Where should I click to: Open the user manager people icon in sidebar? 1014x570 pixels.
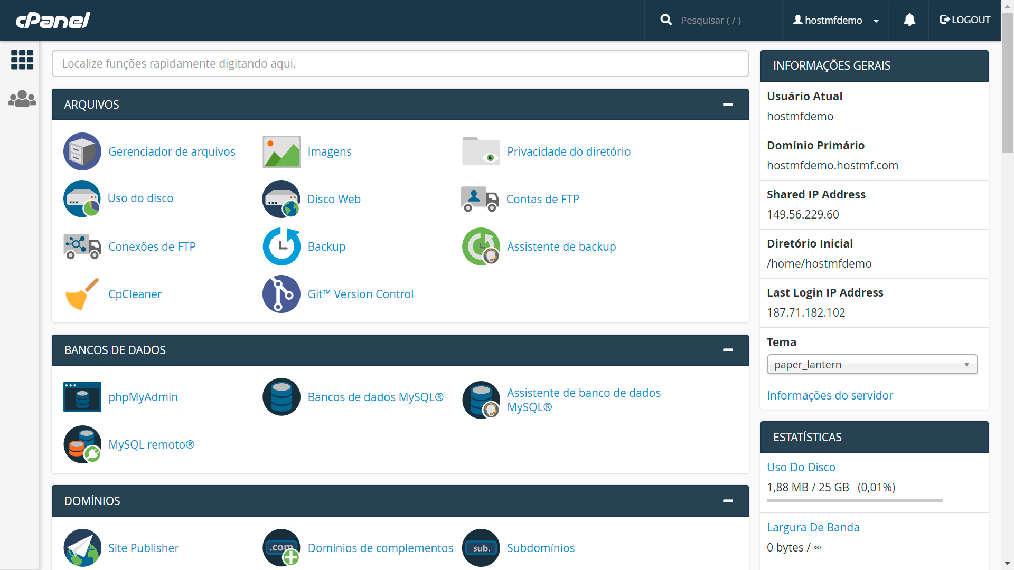[22, 99]
